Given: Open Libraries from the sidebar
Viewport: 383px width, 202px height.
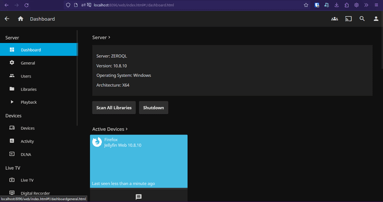Looking at the screenshot, I should tap(29, 89).
